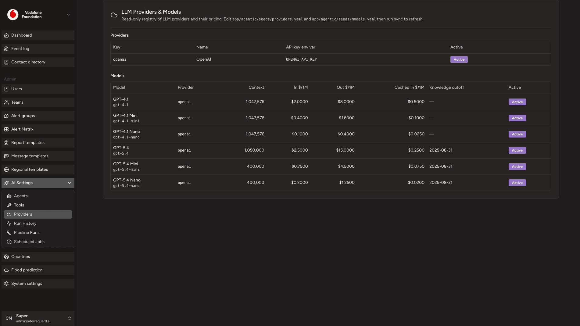Click the Countries icon

pos(6,257)
